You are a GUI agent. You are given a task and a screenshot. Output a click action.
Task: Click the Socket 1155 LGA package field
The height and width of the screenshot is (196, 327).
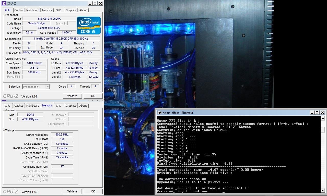pos(49,28)
